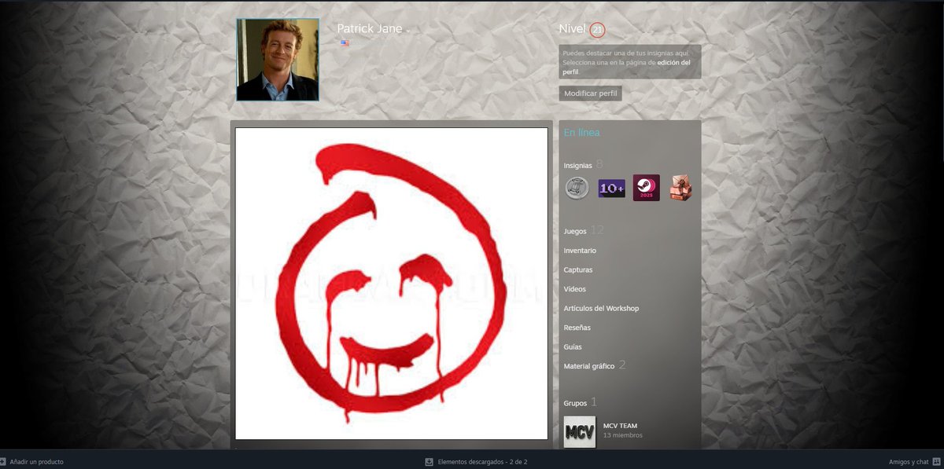944x469 pixels.
Task: Open Videos
Action: click(x=575, y=289)
